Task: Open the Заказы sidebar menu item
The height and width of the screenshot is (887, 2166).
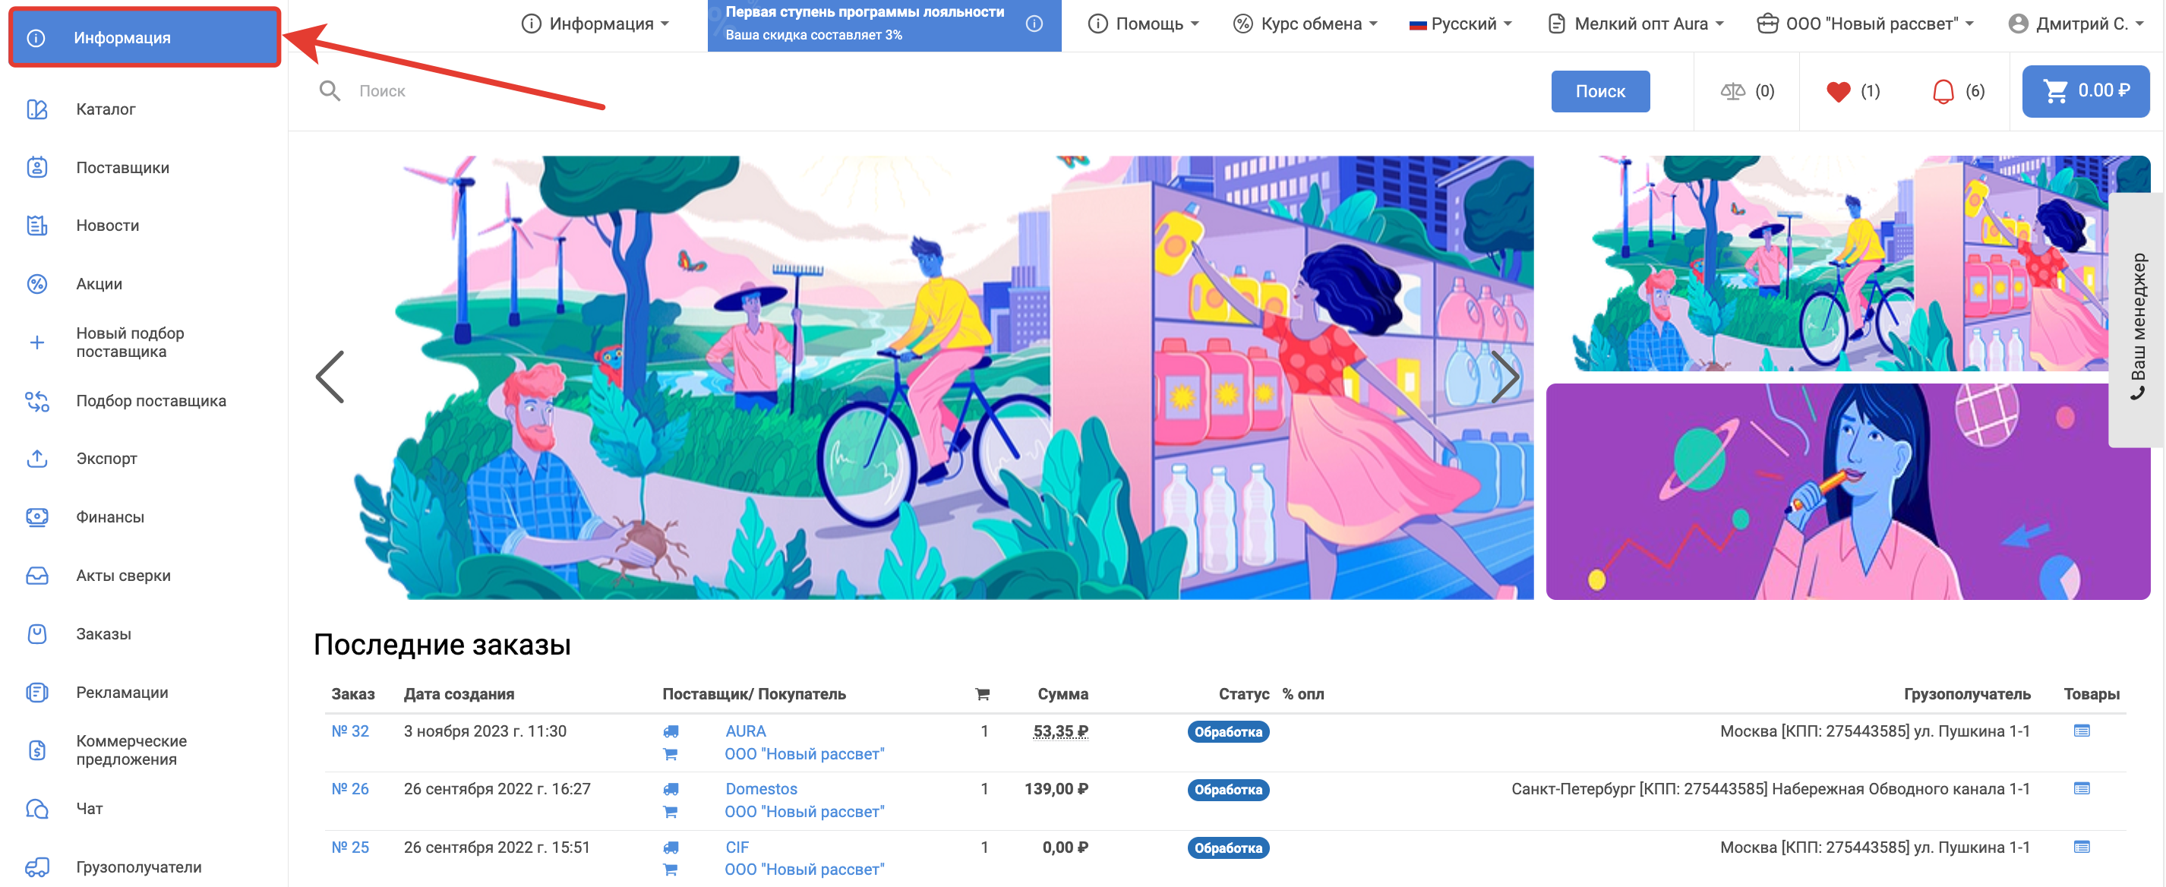Action: click(x=103, y=634)
